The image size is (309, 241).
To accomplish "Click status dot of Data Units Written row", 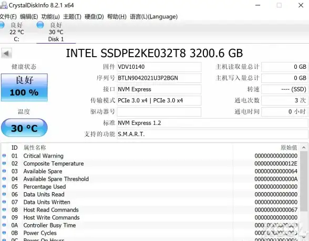I will [x=4, y=202].
